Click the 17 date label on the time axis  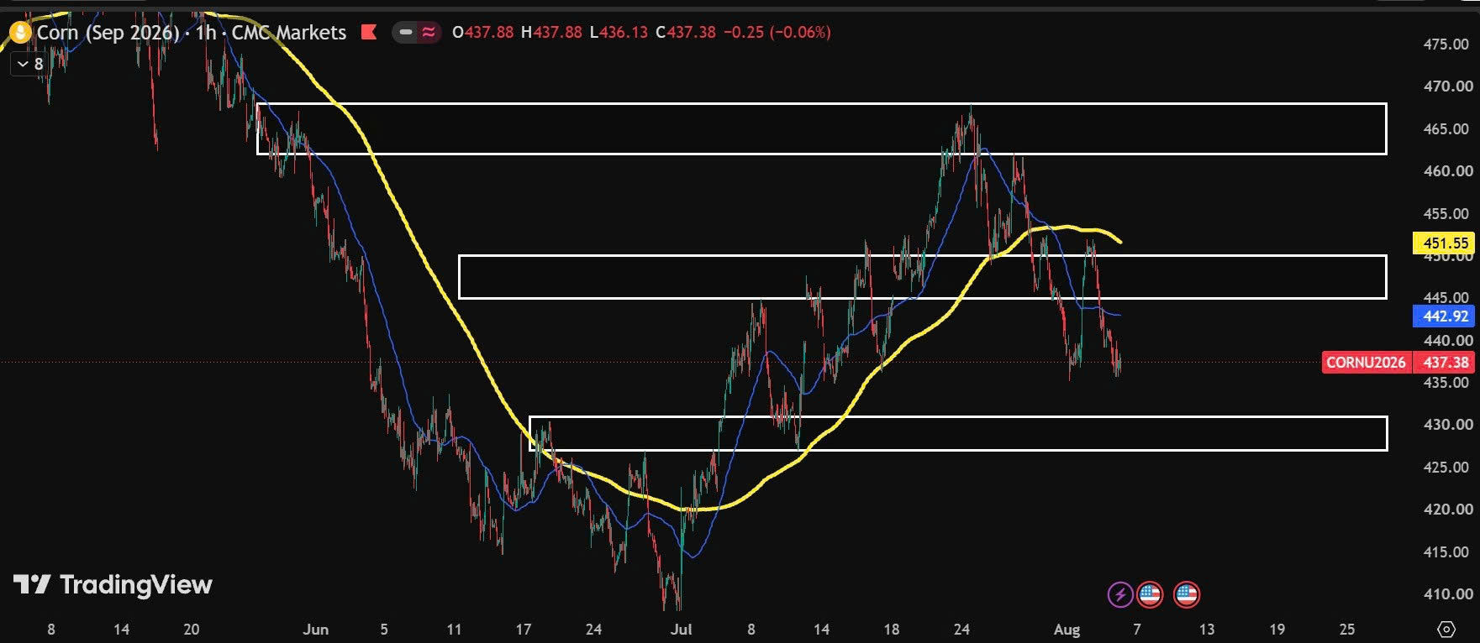pos(524,630)
